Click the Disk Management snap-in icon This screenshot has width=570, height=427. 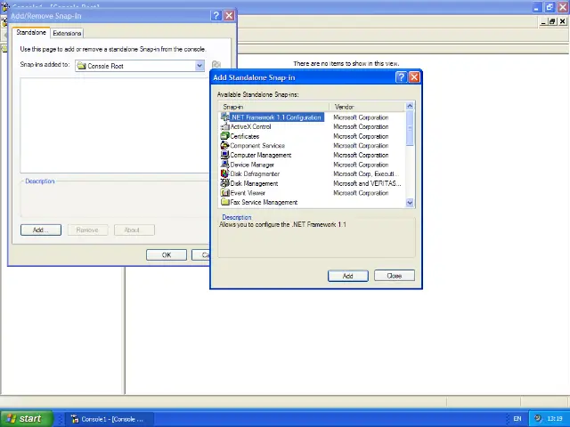pyautogui.click(x=224, y=183)
